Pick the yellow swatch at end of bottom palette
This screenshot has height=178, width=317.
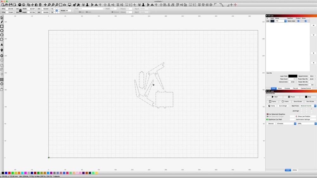pos(96,173)
